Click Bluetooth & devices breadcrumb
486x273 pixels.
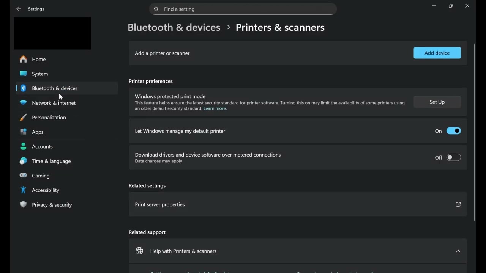pos(174,27)
